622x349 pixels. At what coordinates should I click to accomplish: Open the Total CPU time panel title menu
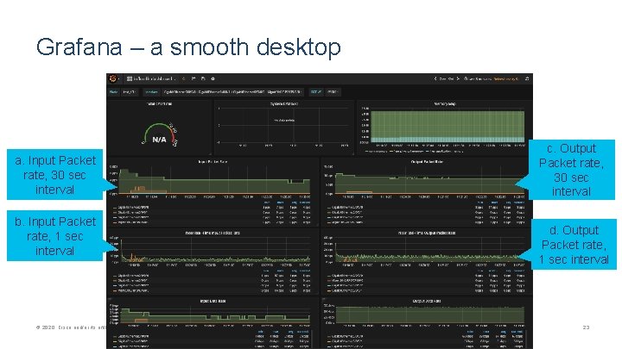[x=159, y=103]
